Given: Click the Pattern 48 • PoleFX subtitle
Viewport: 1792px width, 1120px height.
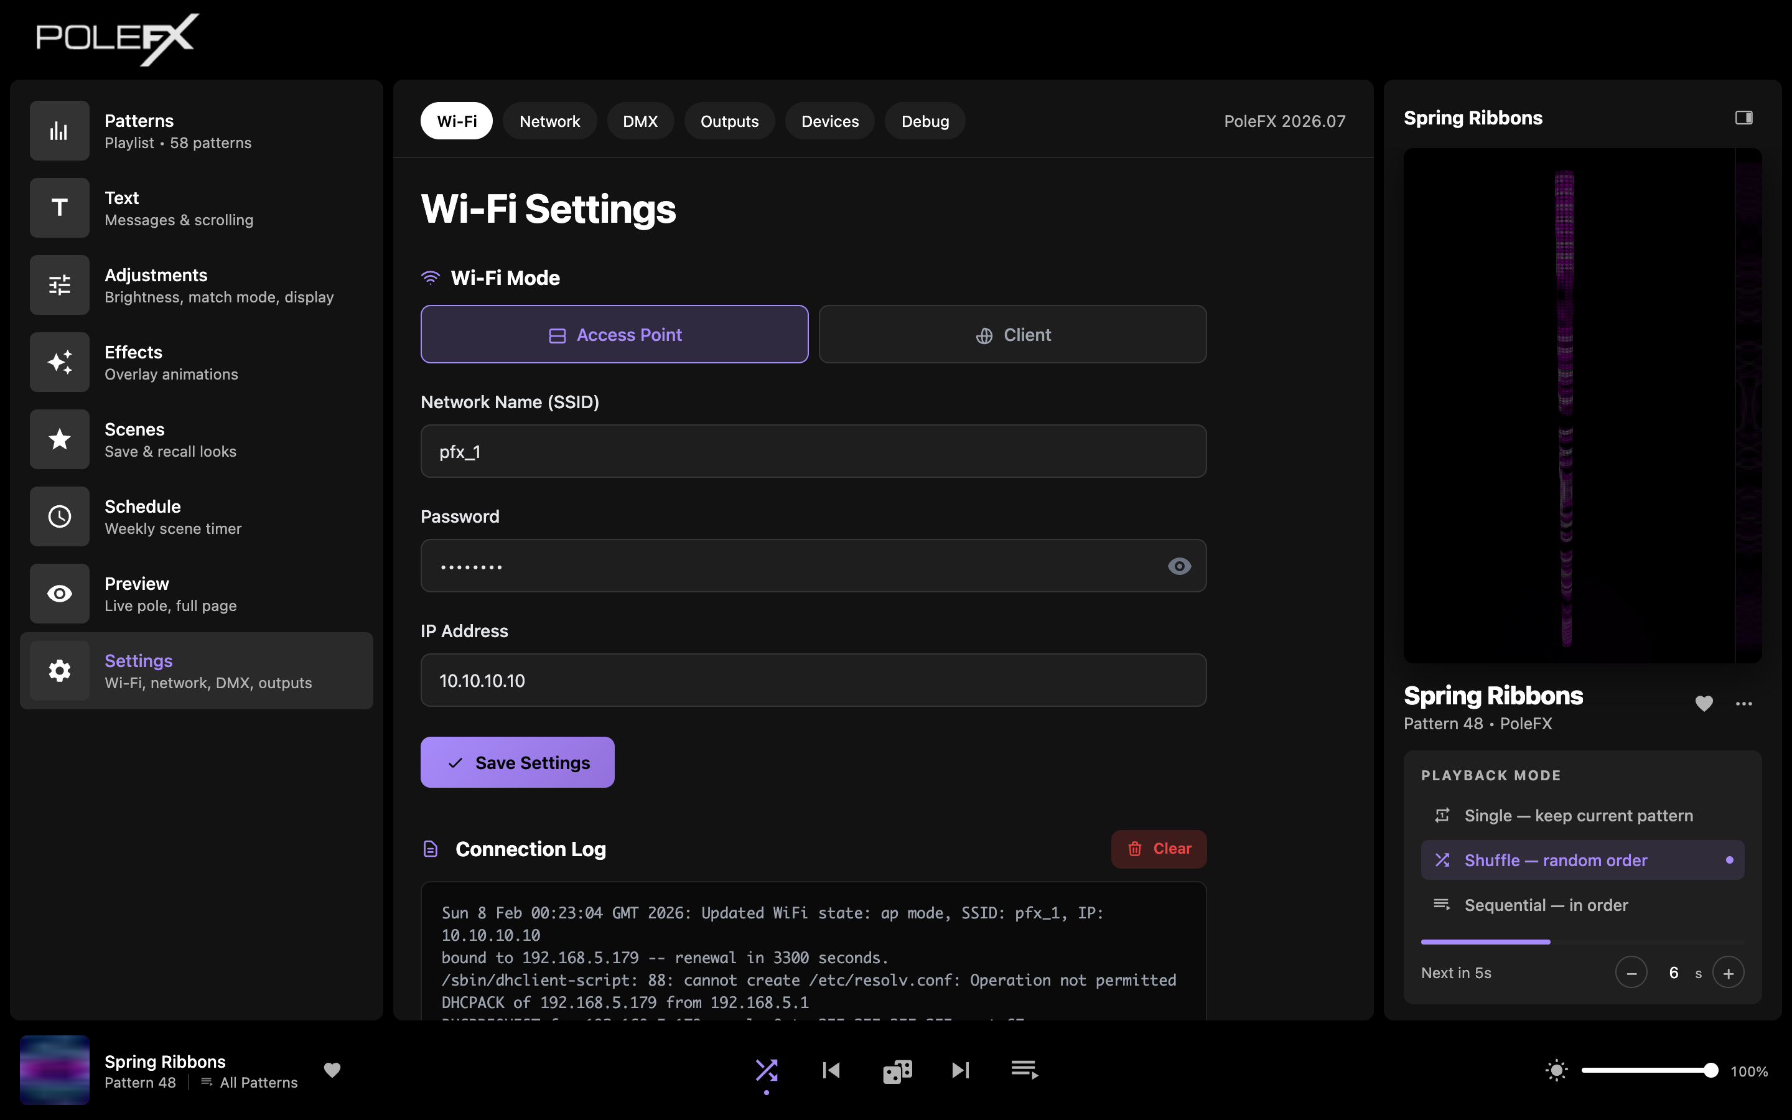Looking at the screenshot, I should tap(1477, 724).
